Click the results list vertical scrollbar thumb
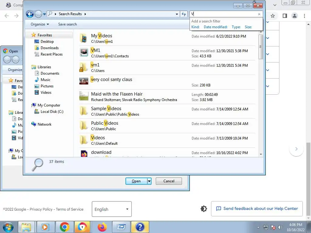This screenshot has height=233, width=311. coord(261,47)
